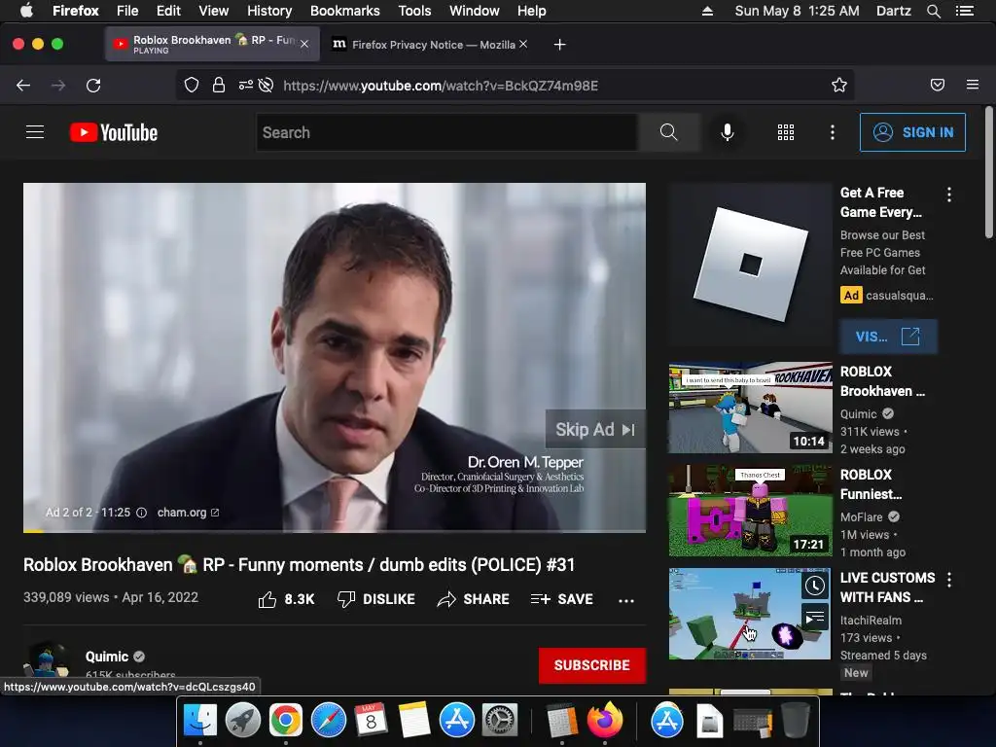The height and width of the screenshot is (747, 996).
Task: Visit advertiser site via VIS... button
Action: [x=888, y=336]
